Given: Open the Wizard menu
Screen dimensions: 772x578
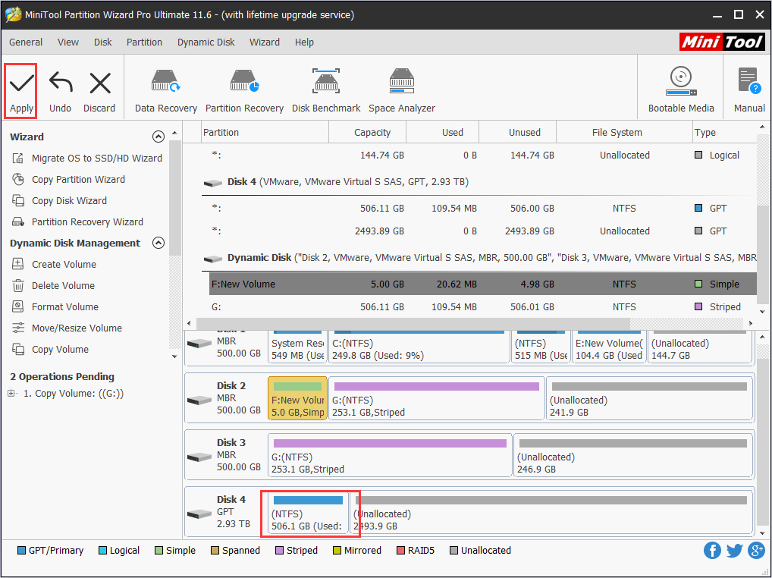Looking at the screenshot, I should (x=265, y=42).
